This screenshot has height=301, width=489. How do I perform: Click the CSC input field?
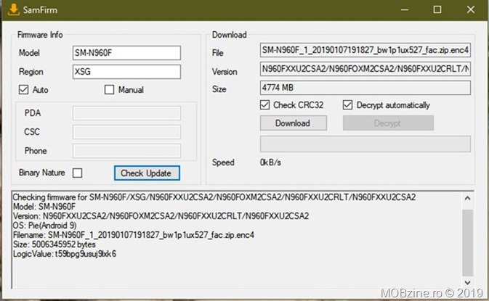coord(126,132)
